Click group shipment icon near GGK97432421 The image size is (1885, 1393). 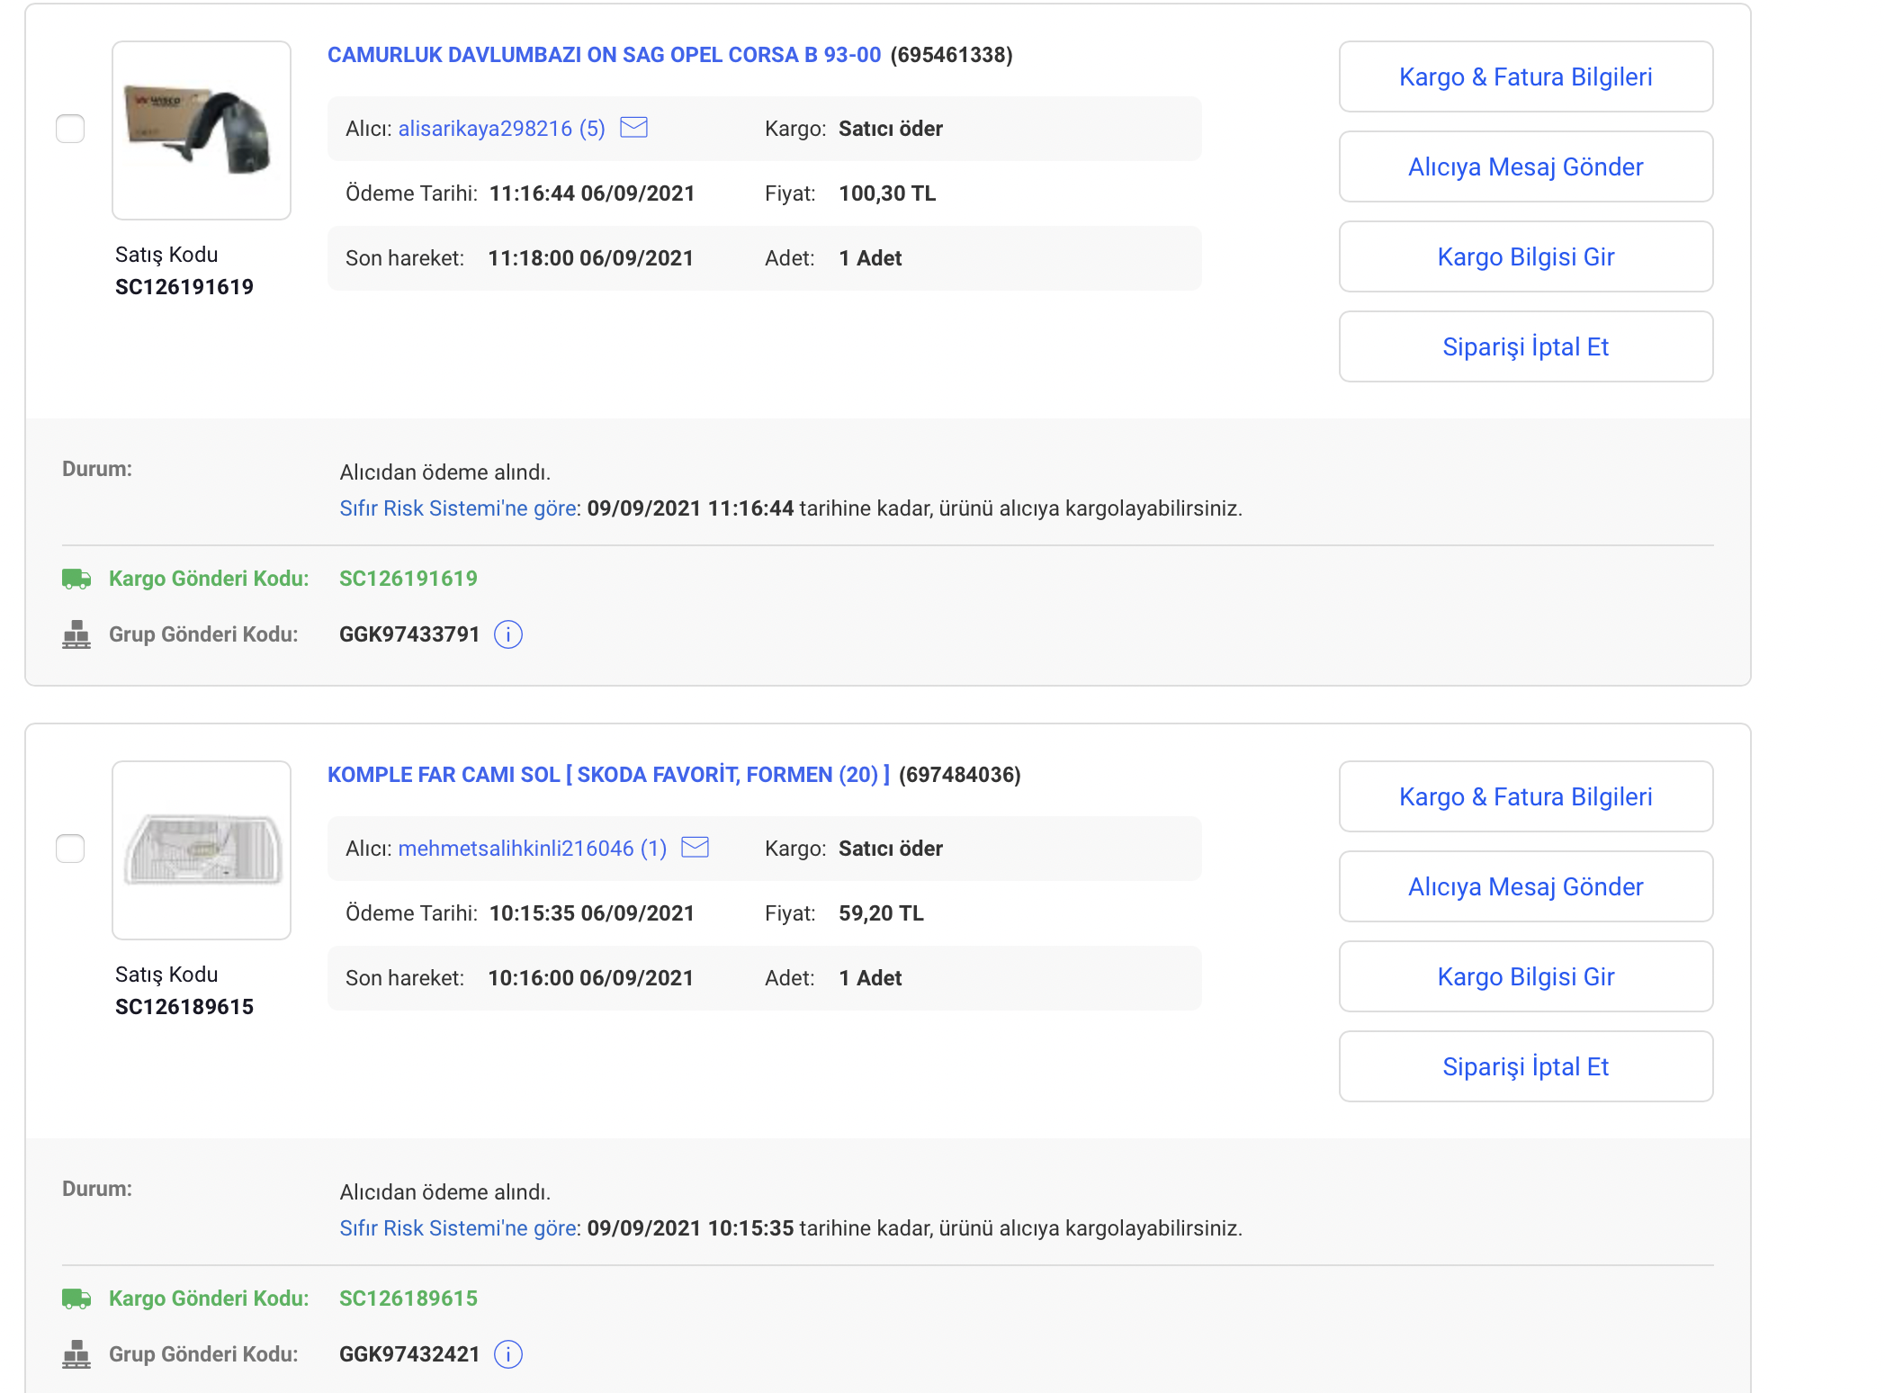coord(76,1354)
